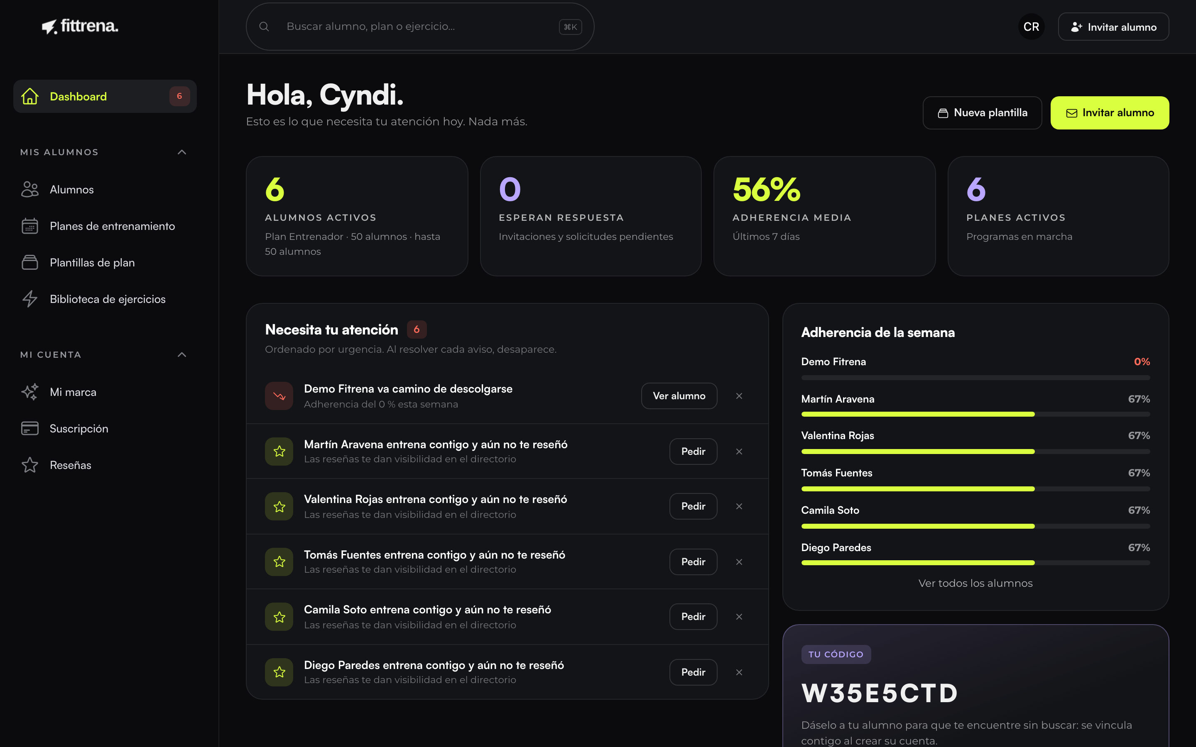Click Ver alumno for Demo Fitrena

[x=679, y=396]
